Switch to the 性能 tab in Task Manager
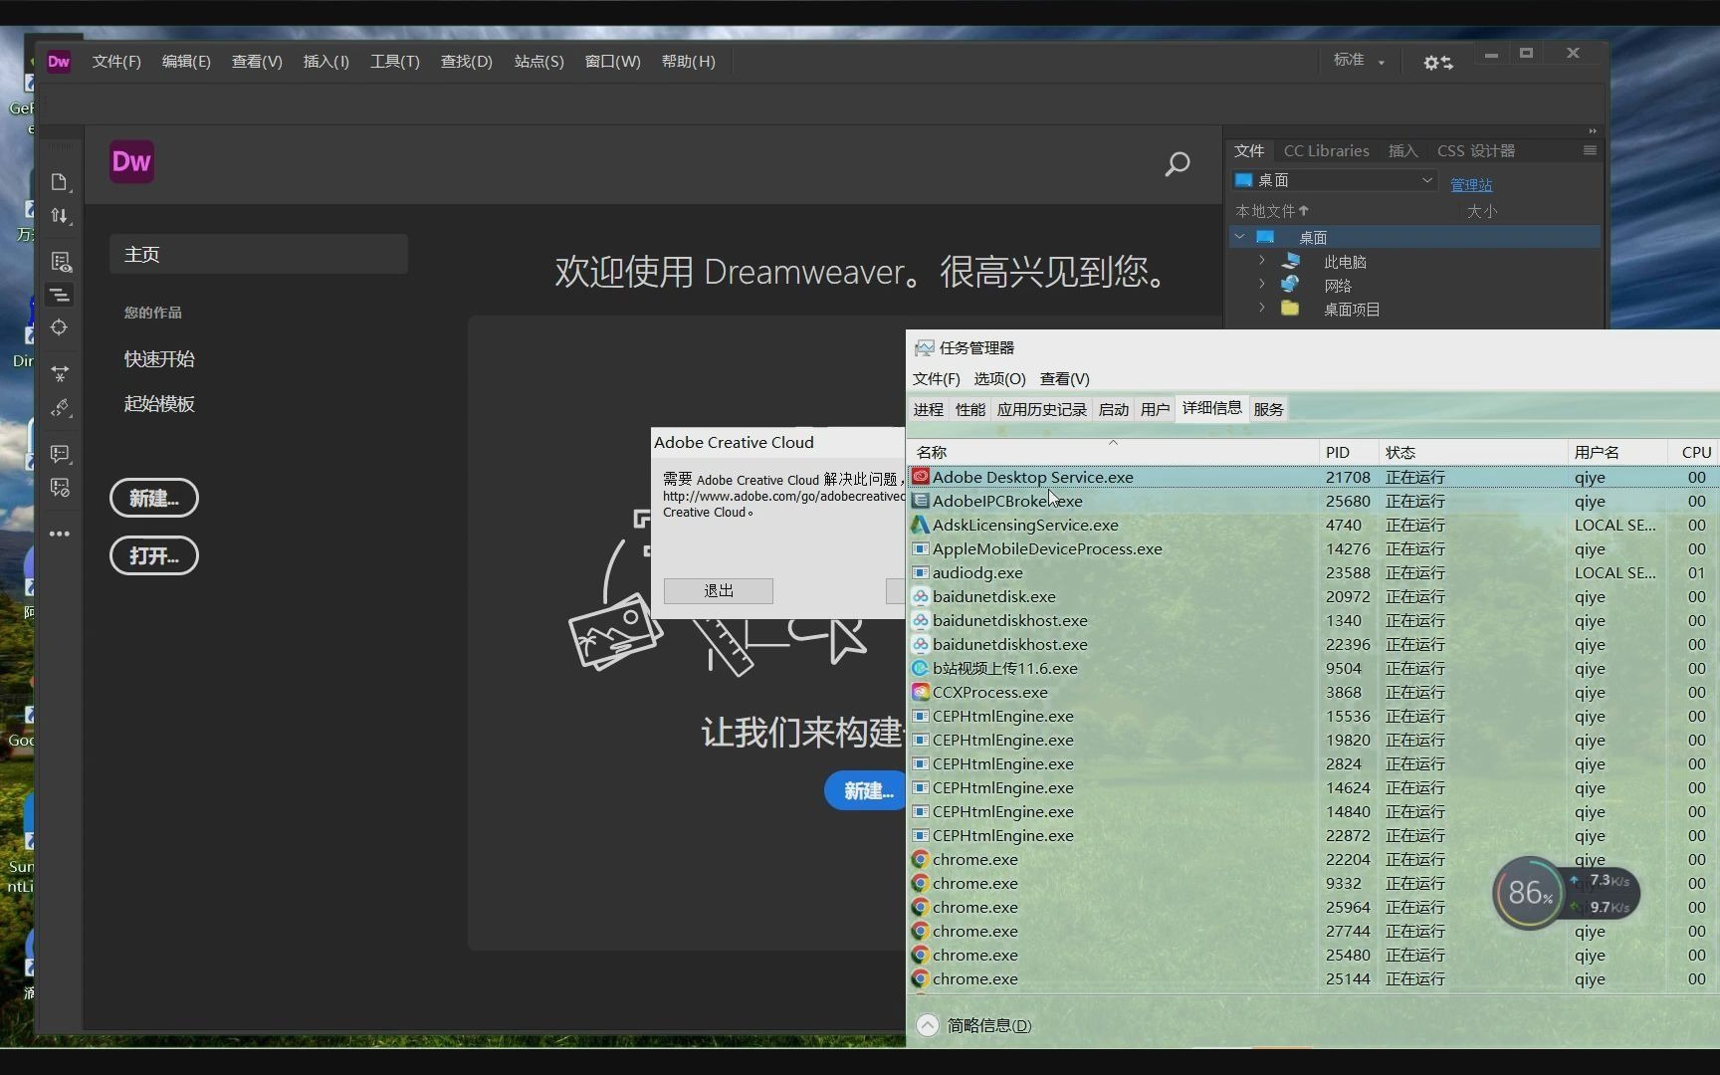 coord(969,410)
